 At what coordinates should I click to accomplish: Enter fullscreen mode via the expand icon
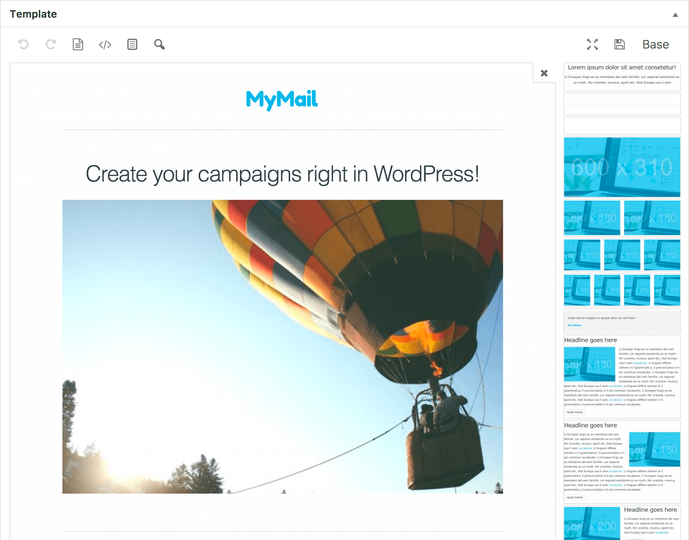click(592, 44)
